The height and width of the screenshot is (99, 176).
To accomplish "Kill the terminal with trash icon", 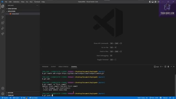I will pos(168,67).
